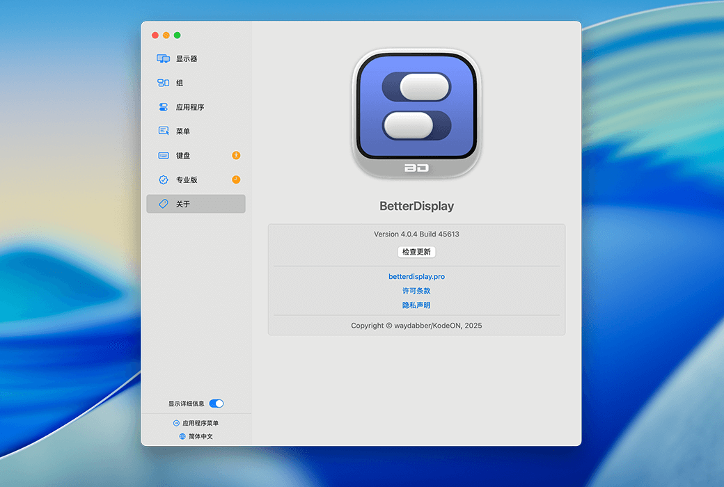Toggle the 显示详细信息 switch off
724x487 pixels.
[217, 404]
